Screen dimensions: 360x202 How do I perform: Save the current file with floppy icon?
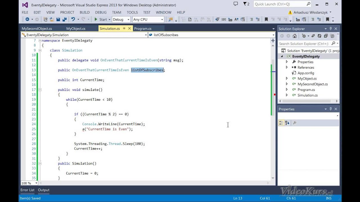point(58,19)
